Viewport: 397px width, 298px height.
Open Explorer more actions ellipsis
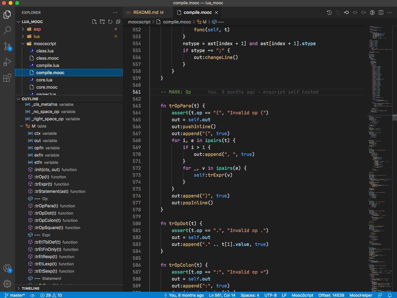tap(115, 13)
